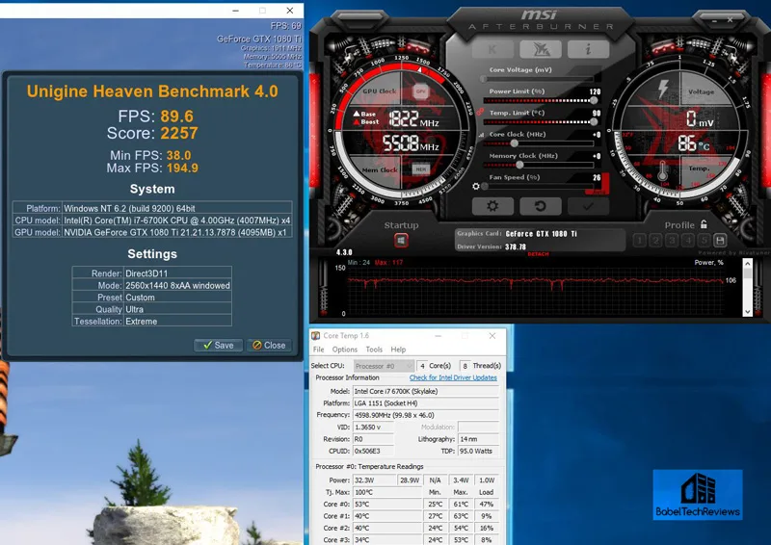The height and width of the screenshot is (545, 771).
Task: Click the monitor graph scroll up arrow
Action: point(748,264)
